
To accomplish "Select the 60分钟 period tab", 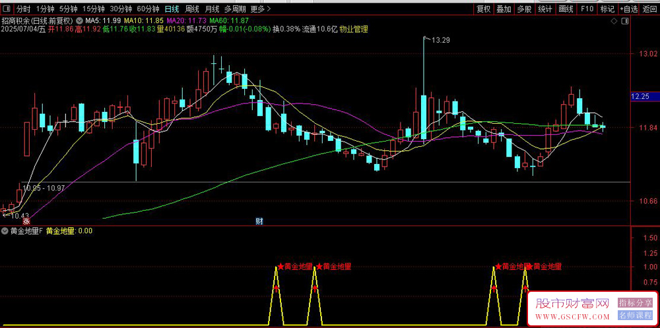I will pos(148,9).
